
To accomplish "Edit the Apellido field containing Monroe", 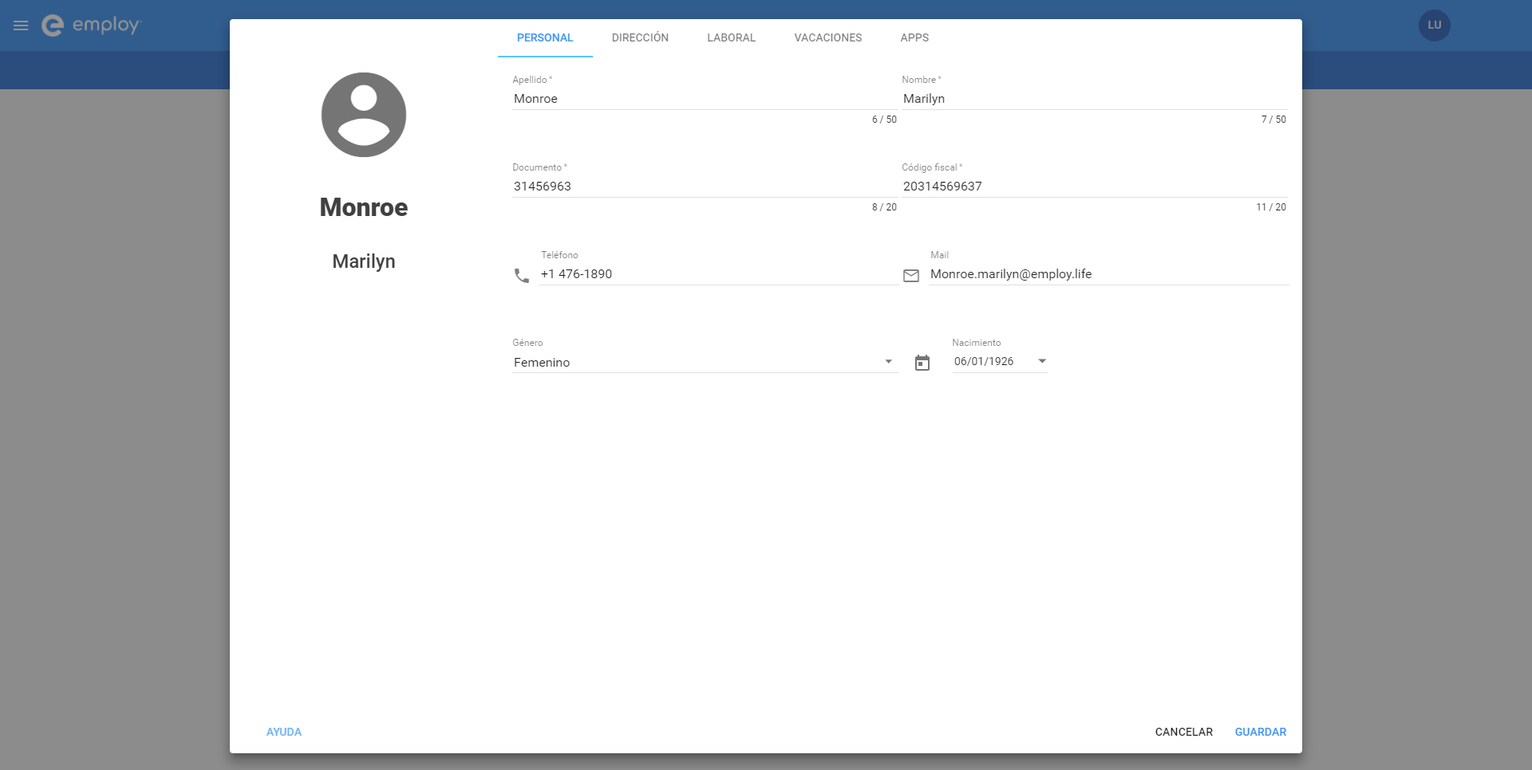I will pos(705,99).
